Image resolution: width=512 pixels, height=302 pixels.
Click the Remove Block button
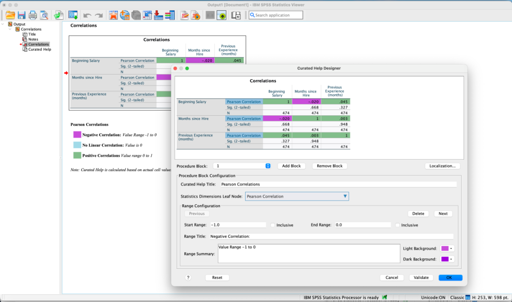coord(329,166)
